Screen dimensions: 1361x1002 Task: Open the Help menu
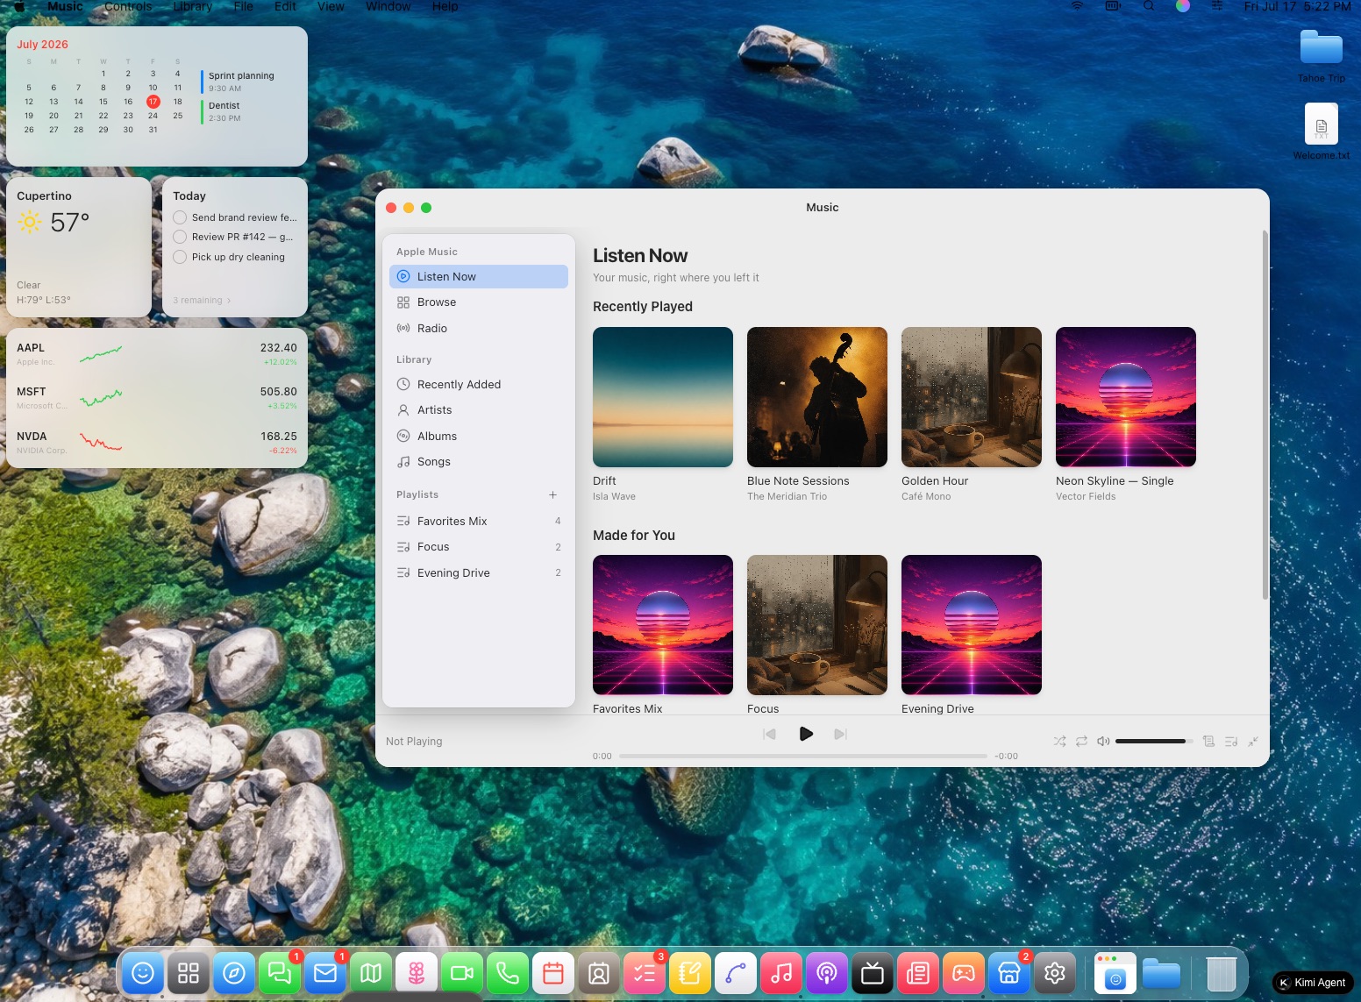pyautogui.click(x=445, y=6)
